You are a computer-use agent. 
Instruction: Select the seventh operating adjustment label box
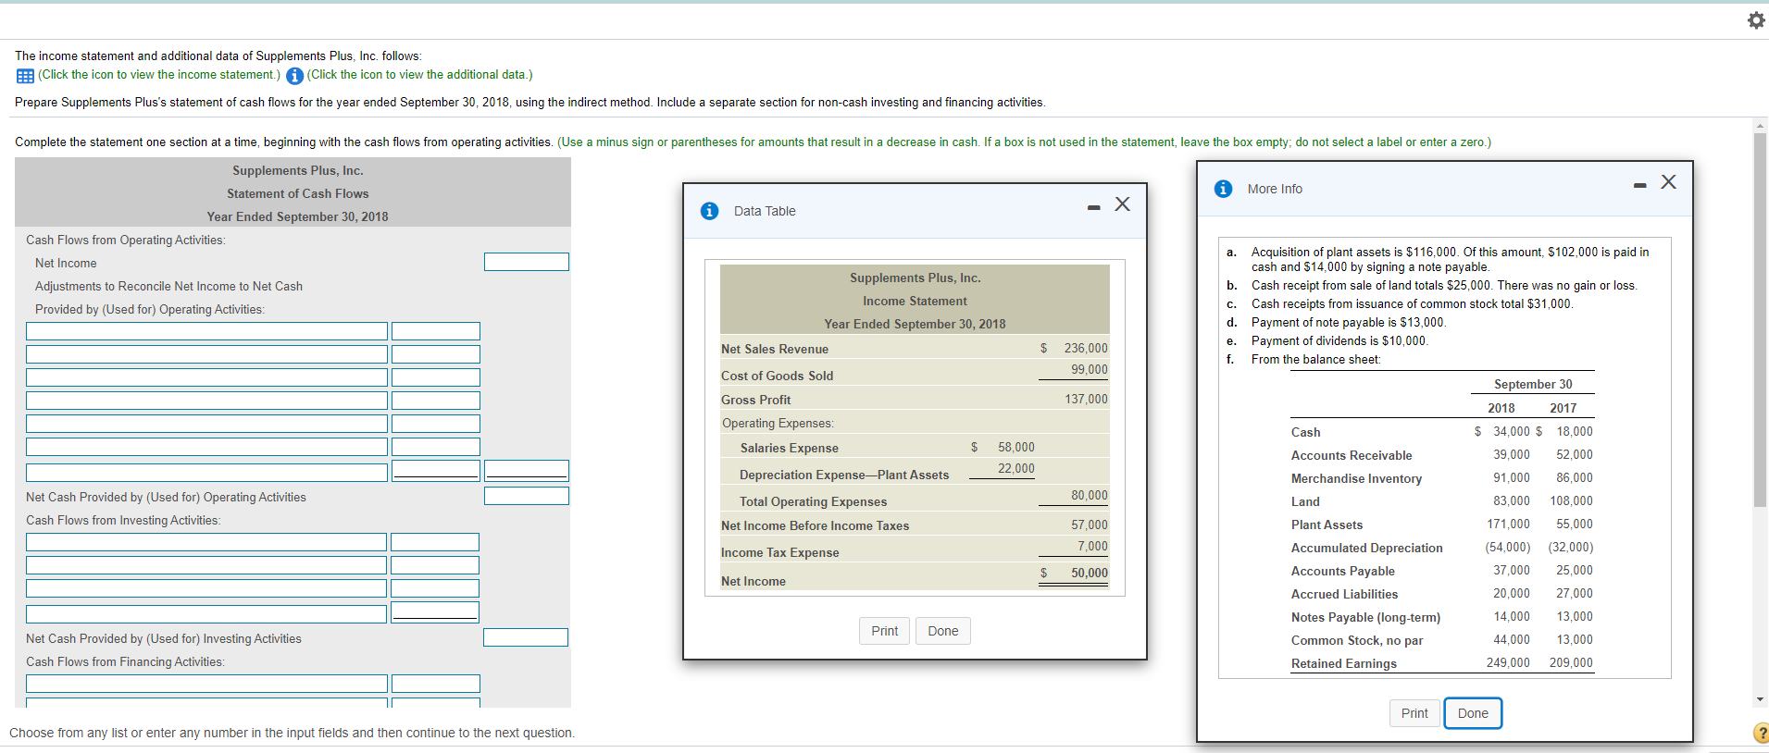click(206, 472)
